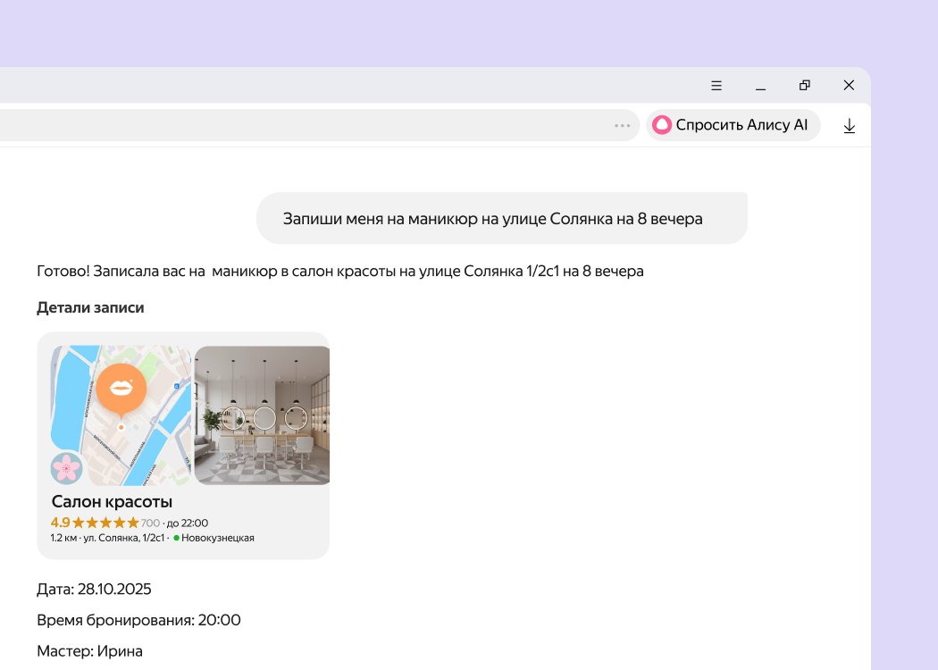
Task: Open the map thumbnail of the salon
Action: coord(121,415)
